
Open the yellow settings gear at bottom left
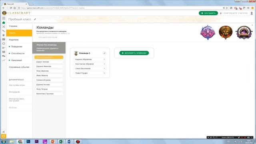click(4, 136)
